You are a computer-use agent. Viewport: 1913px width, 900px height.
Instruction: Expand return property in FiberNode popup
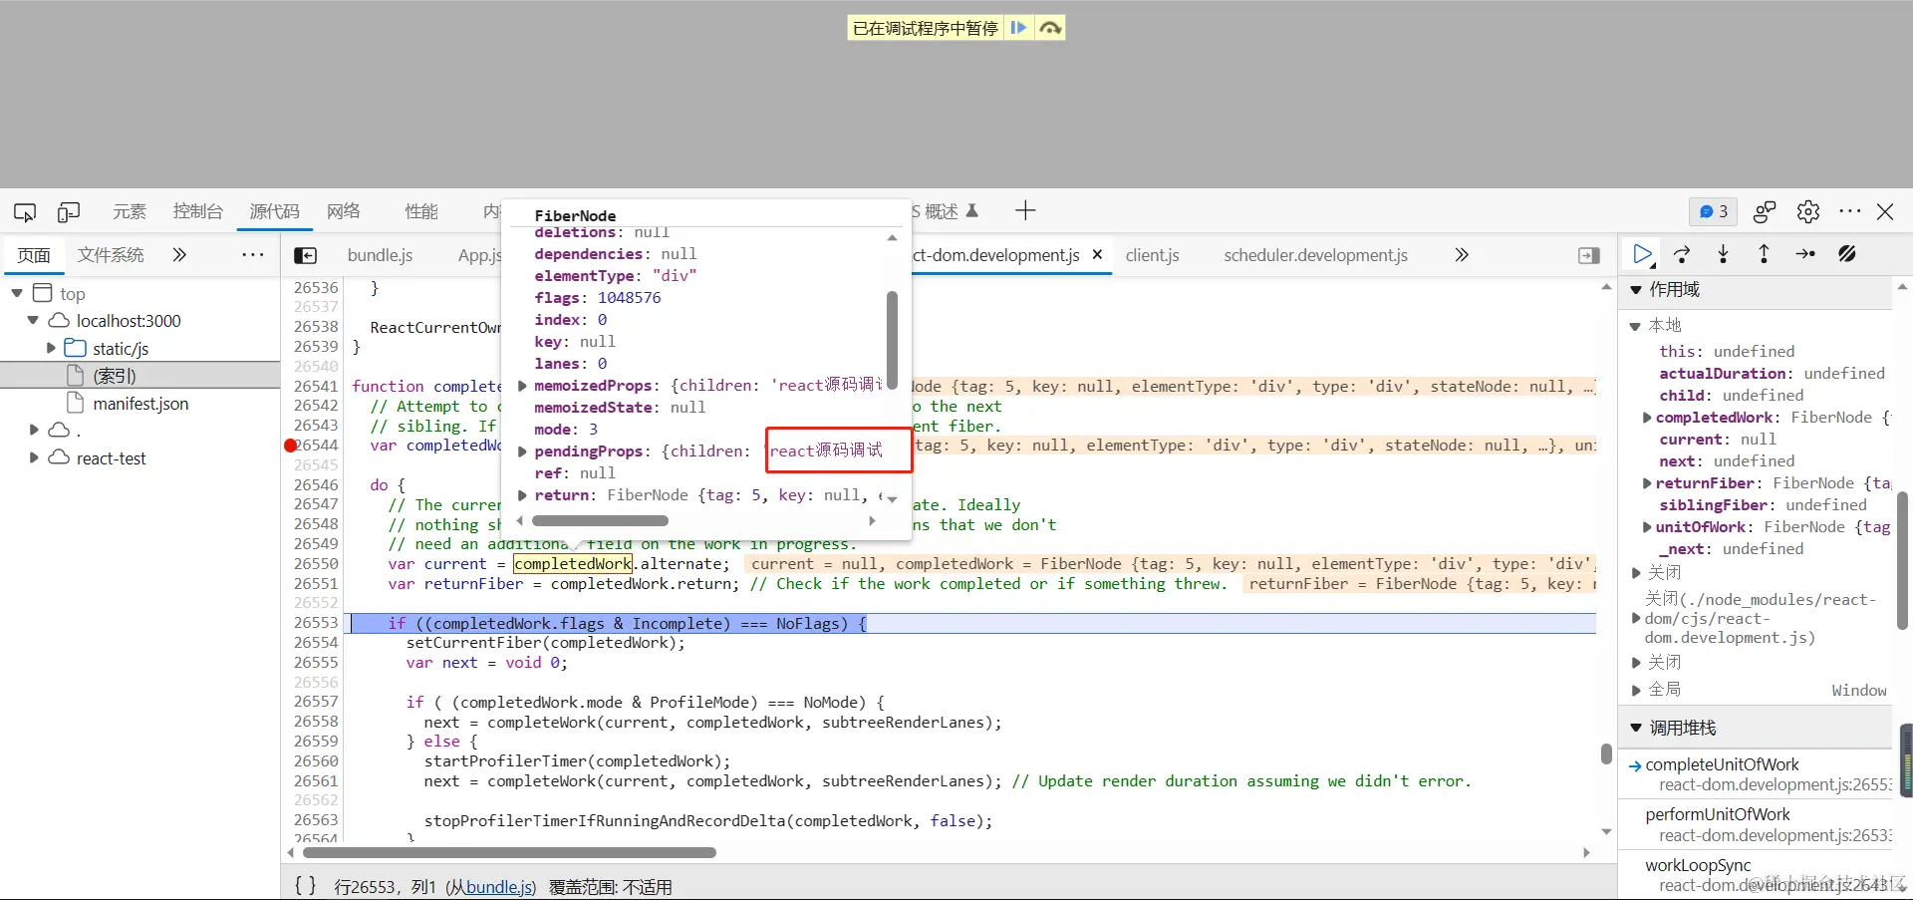tap(522, 495)
